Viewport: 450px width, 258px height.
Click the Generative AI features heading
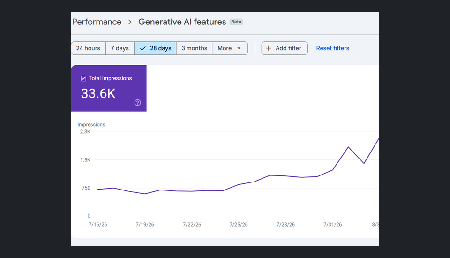coord(182,22)
